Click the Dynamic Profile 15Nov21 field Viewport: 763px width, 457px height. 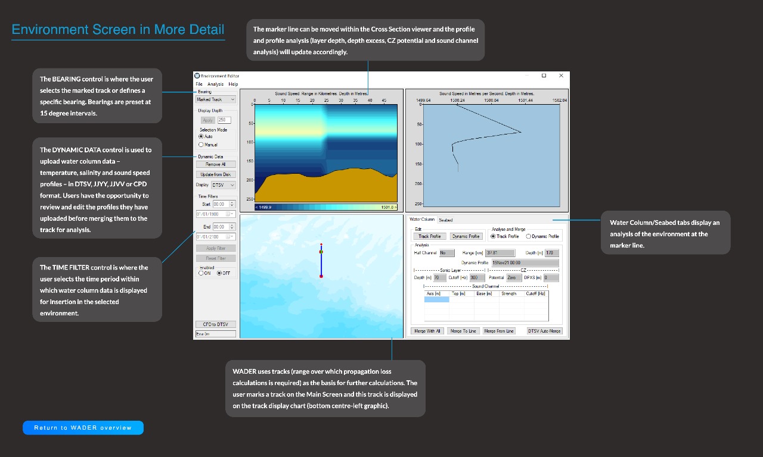pyautogui.click(x=525, y=262)
